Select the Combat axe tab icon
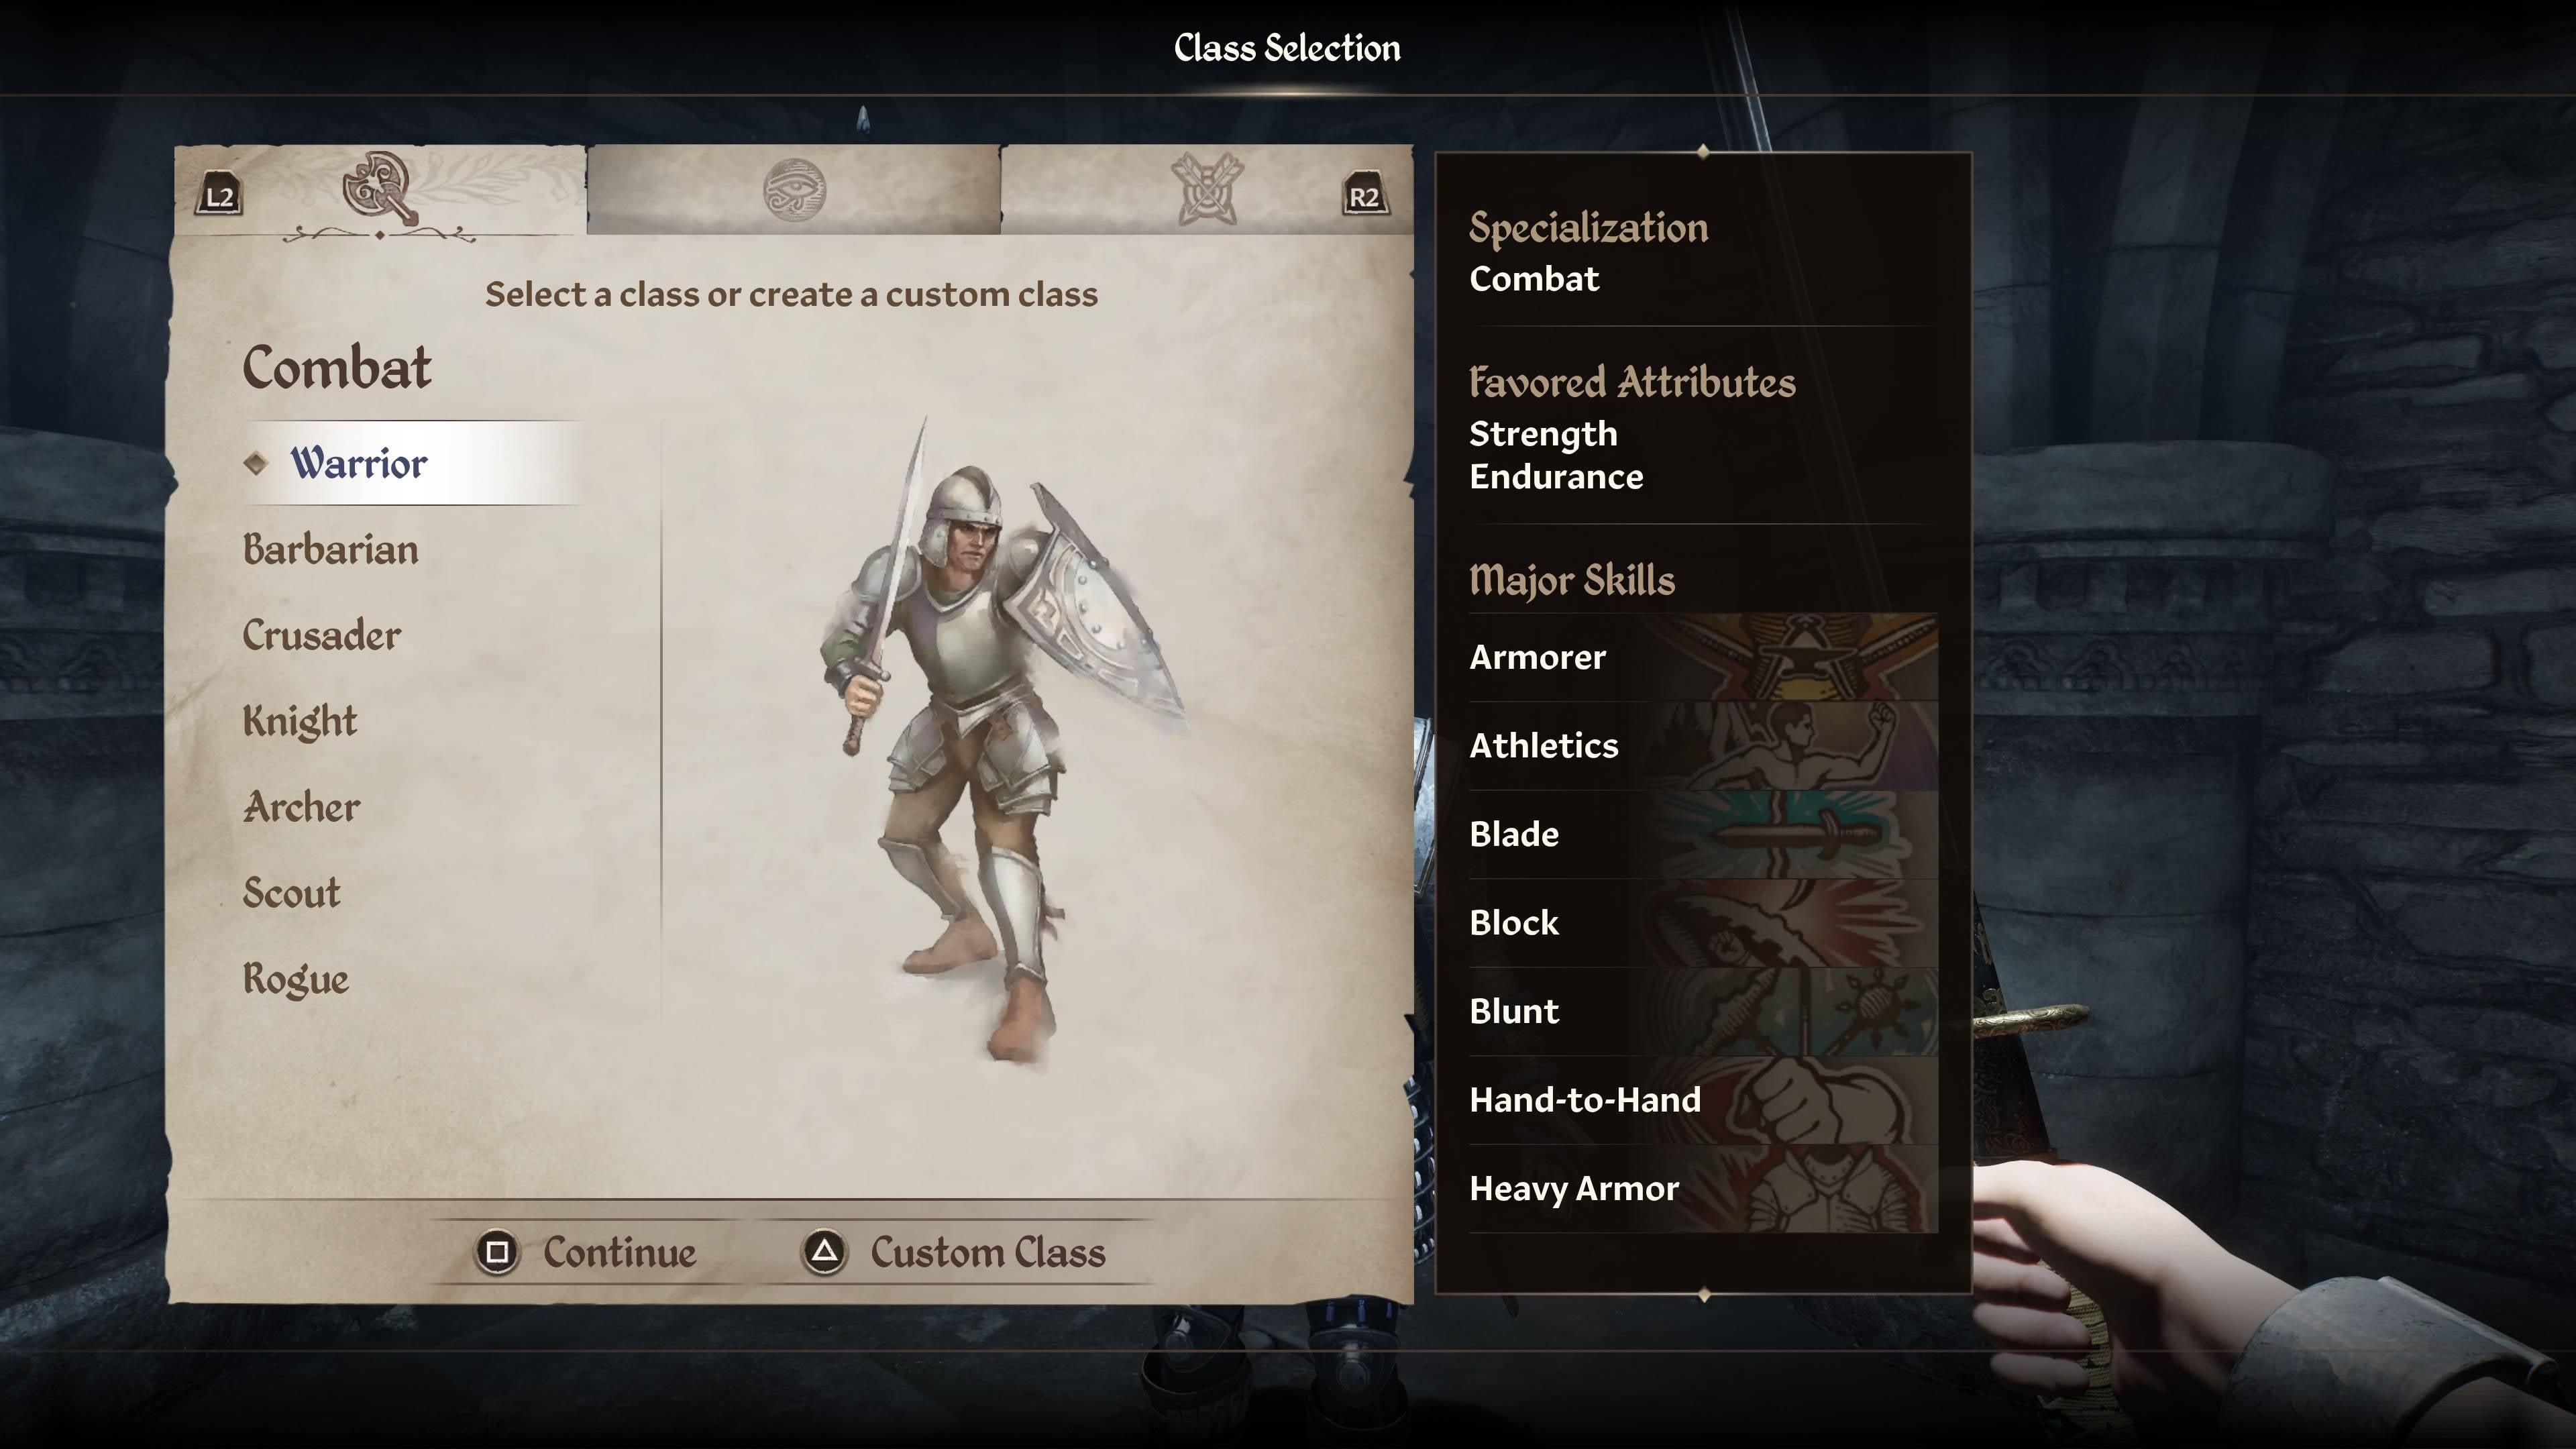Image resolution: width=2576 pixels, height=1449 pixels. [379, 188]
